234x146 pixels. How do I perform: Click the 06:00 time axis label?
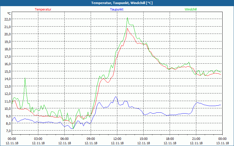(x=64, y=139)
